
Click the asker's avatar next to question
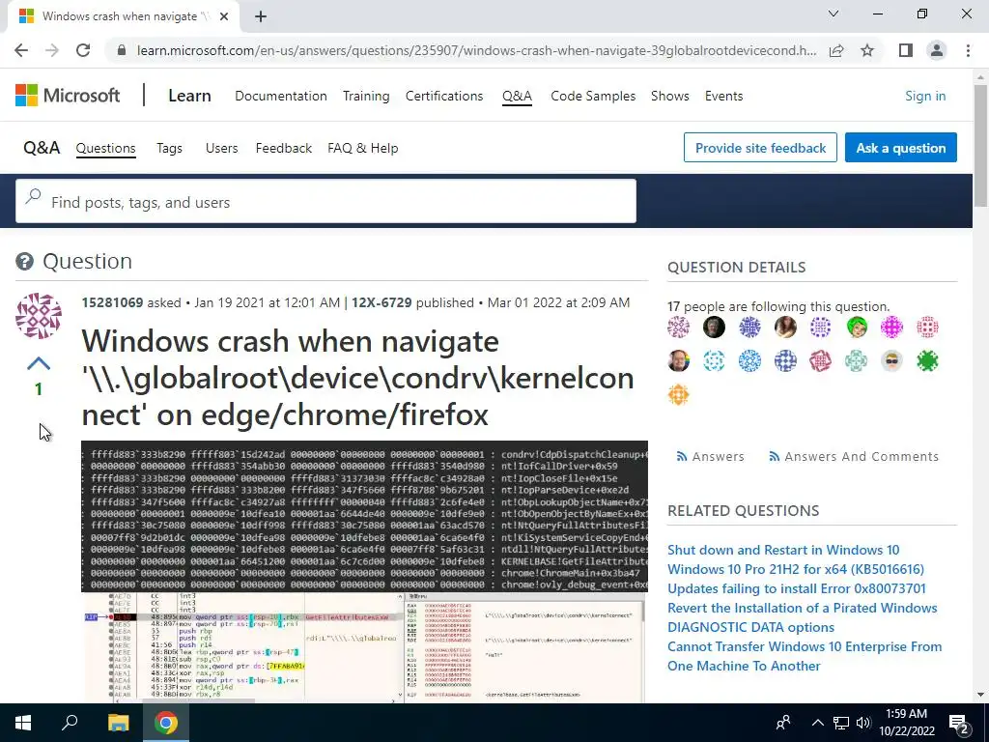click(x=39, y=316)
